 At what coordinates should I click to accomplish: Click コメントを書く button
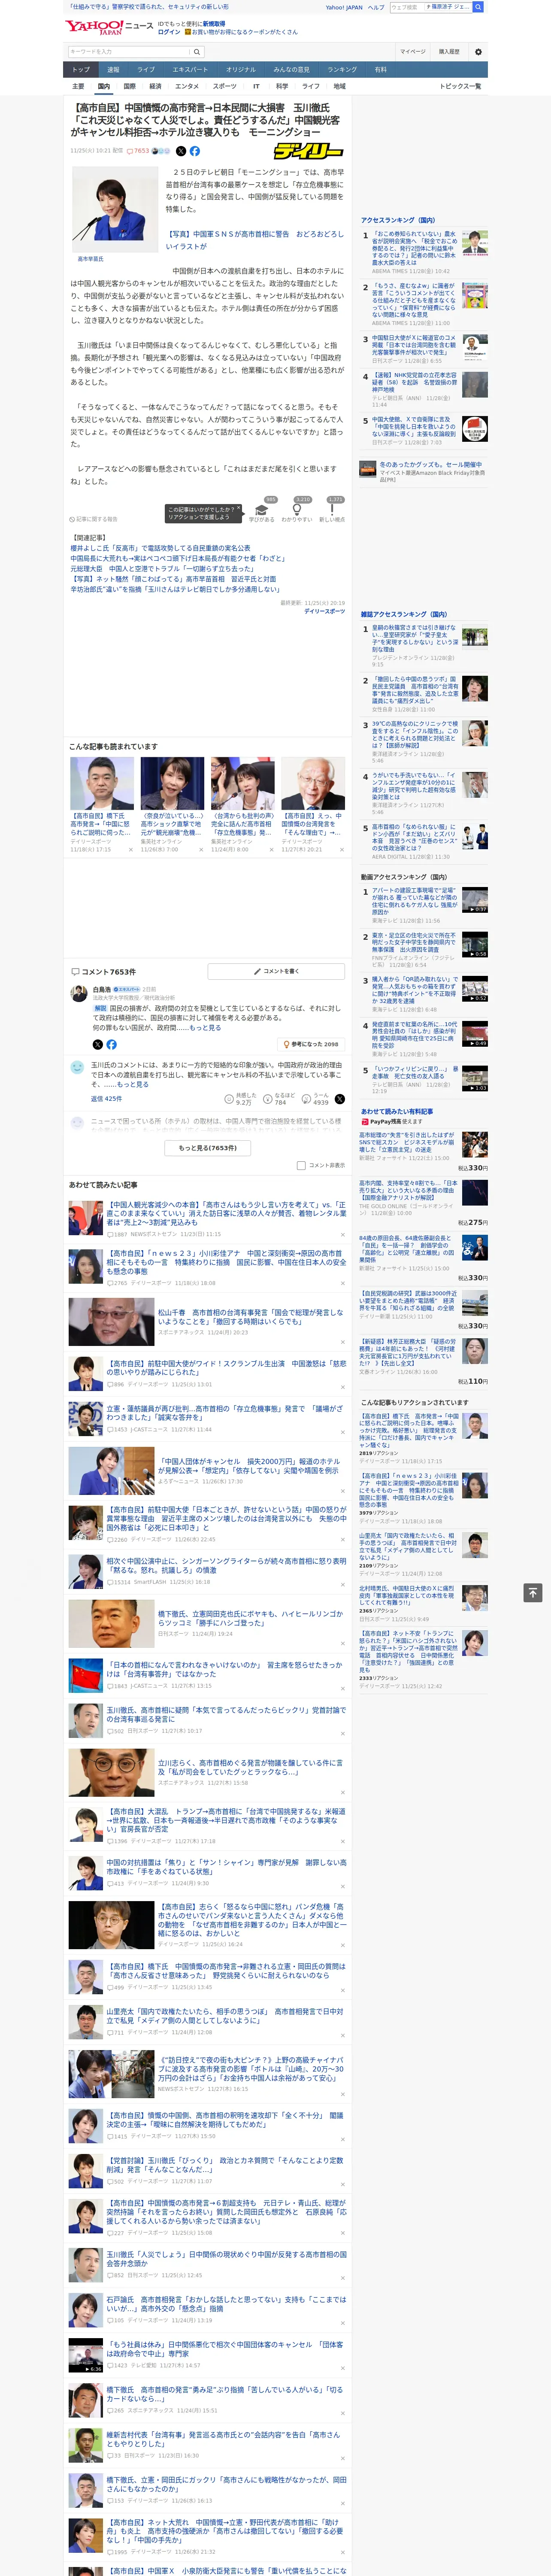[276, 971]
